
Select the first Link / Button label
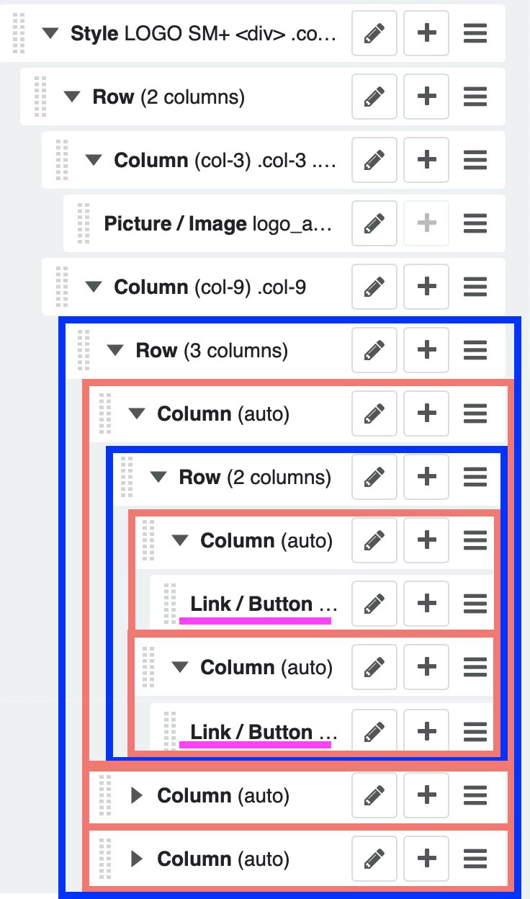[263, 604]
